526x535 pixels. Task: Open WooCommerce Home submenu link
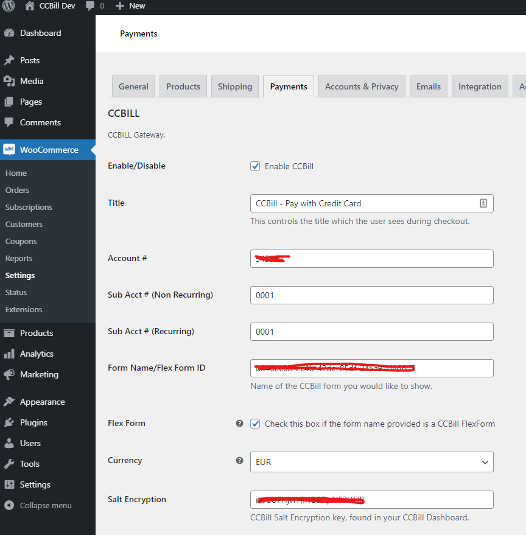(16, 173)
